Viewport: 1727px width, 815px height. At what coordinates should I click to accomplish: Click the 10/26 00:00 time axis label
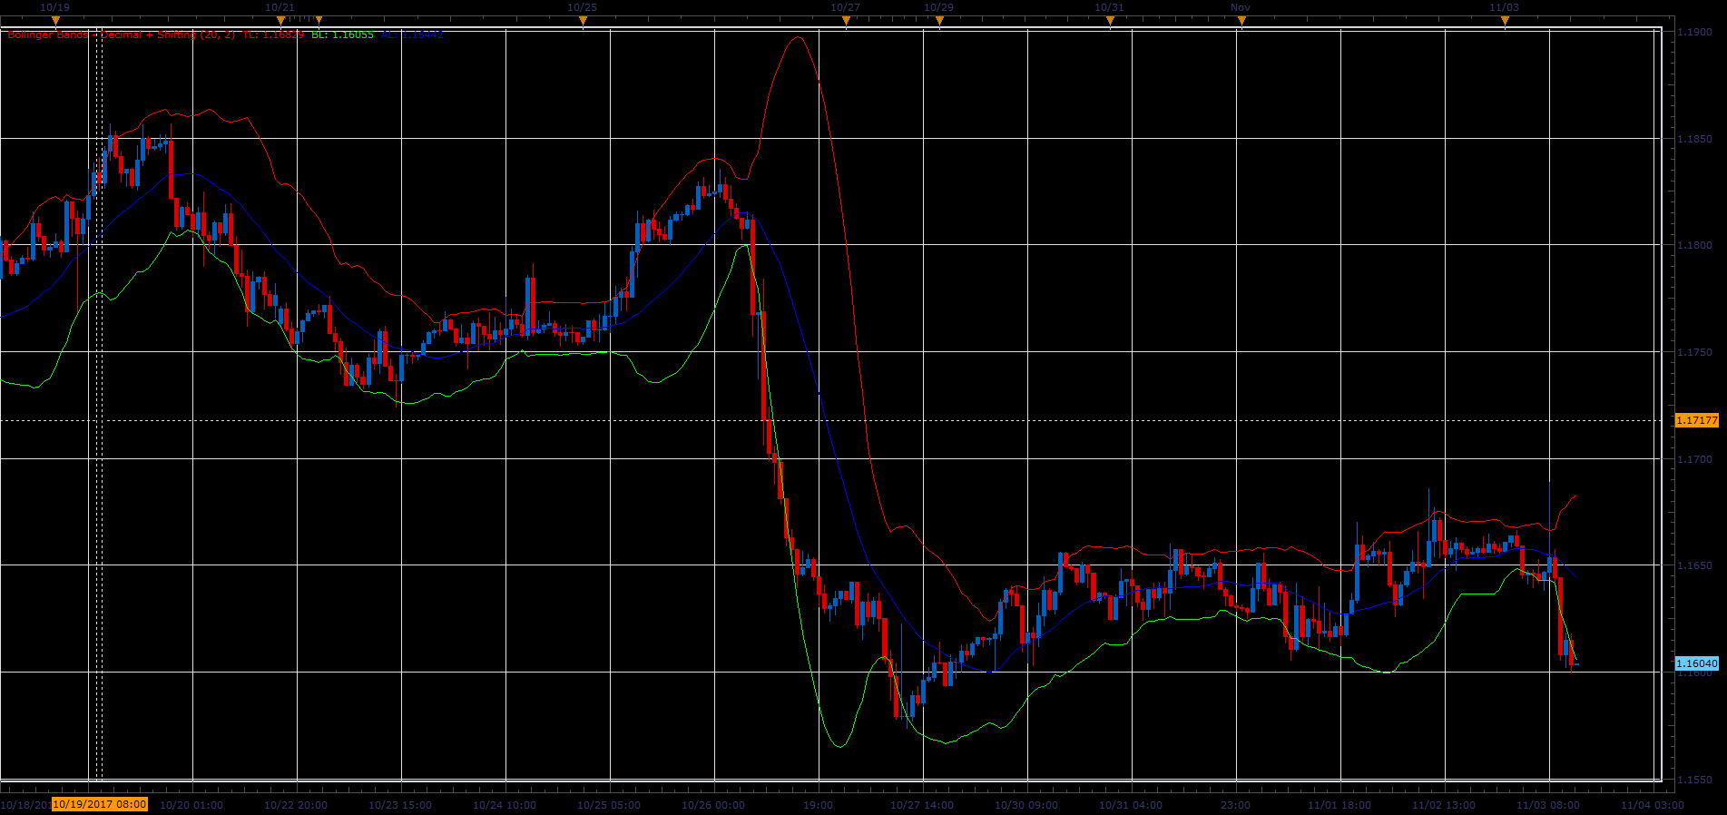[713, 805]
